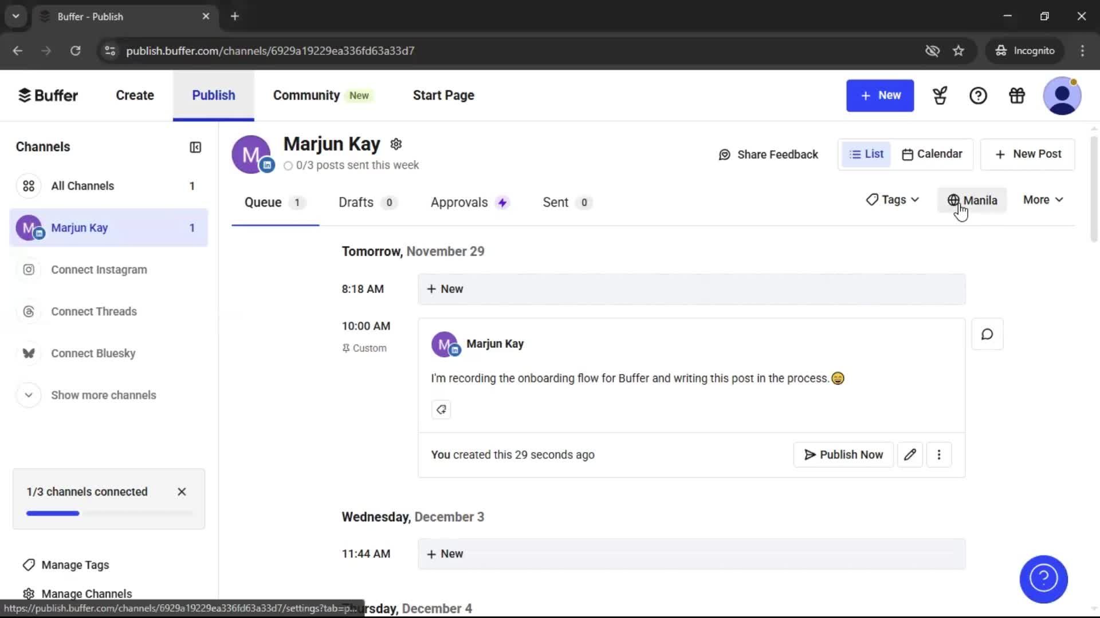Open the Tags dropdown

(891, 200)
